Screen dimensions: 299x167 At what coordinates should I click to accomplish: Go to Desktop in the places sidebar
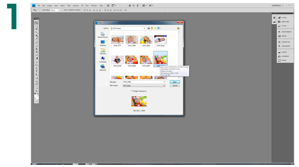click(103, 43)
